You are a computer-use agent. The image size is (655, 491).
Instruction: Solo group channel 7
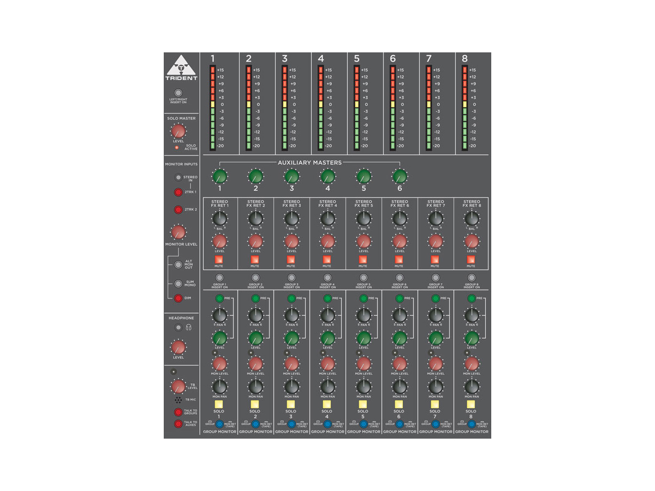point(435,404)
